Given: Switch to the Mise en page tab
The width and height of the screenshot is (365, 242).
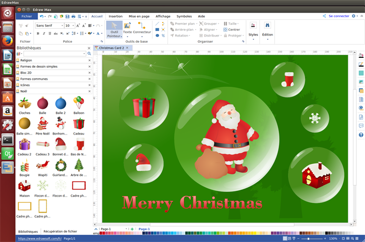Looking at the screenshot, I should [139, 16].
